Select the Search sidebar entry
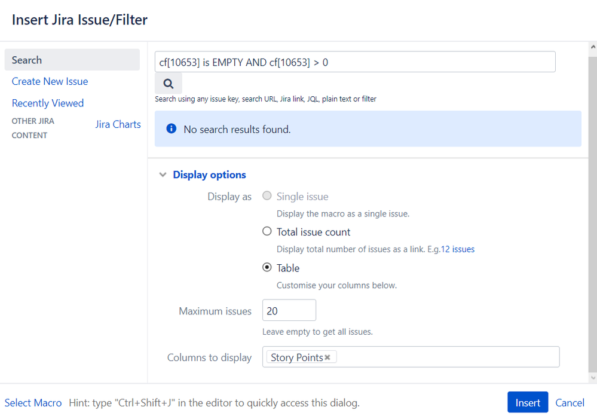 26,60
